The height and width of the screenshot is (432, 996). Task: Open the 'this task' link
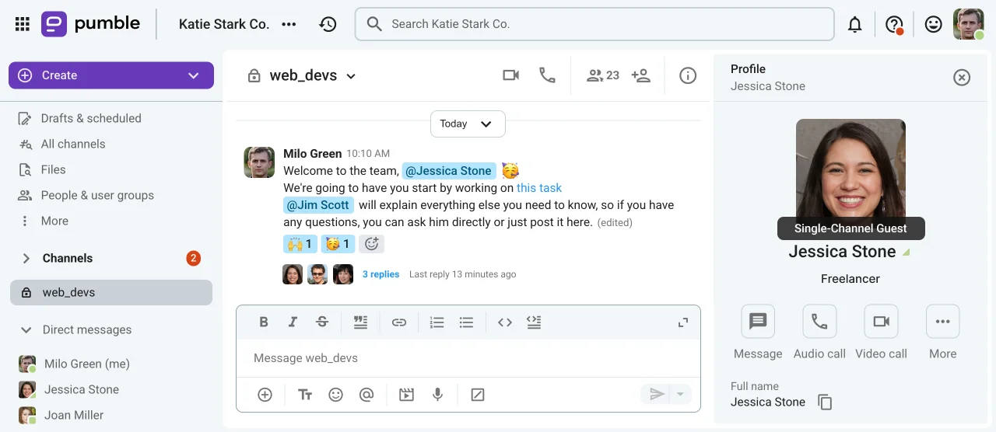click(x=539, y=187)
